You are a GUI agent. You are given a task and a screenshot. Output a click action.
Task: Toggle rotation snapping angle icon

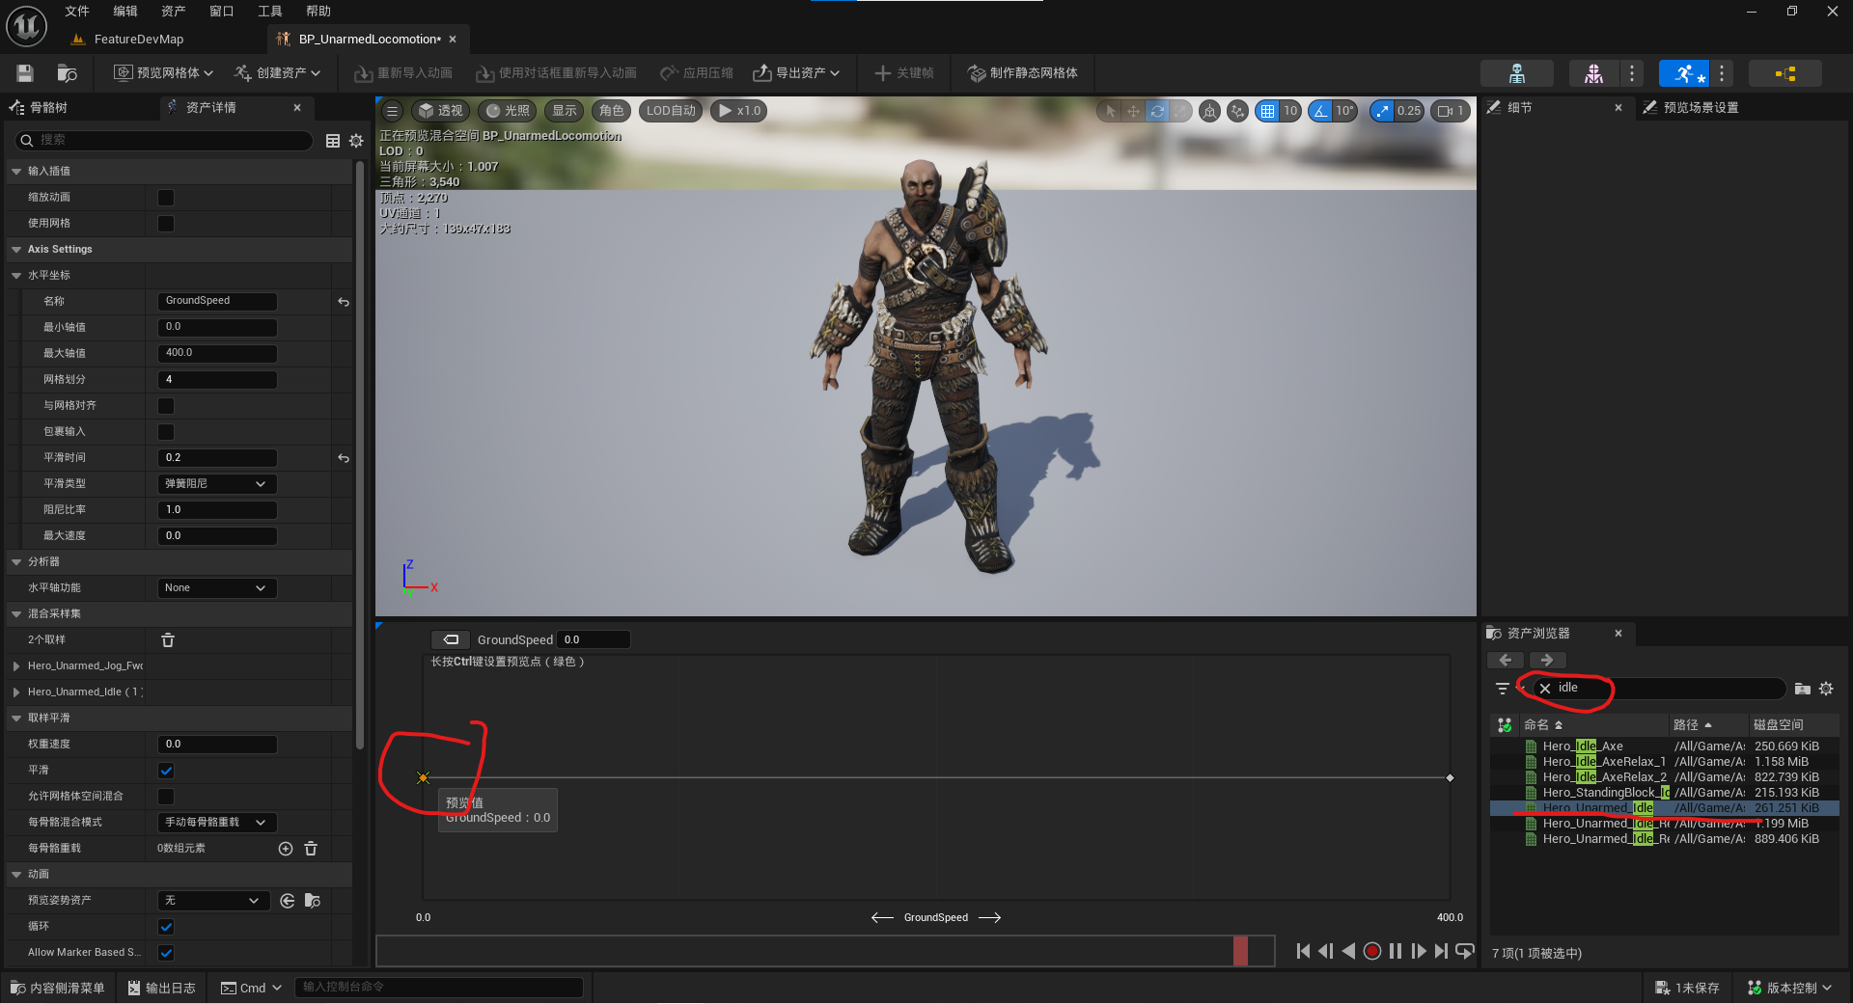[x=1320, y=111]
